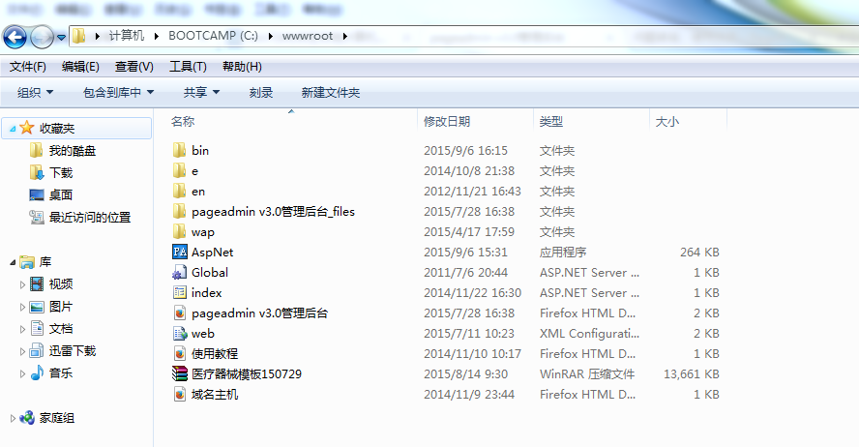Image resolution: width=859 pixels, height=447 pixels.
Task: Select the web XML configuration file icon
Action: [179, 334]
